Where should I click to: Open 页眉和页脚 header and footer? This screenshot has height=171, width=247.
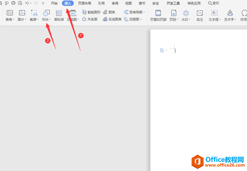point(158,15)
